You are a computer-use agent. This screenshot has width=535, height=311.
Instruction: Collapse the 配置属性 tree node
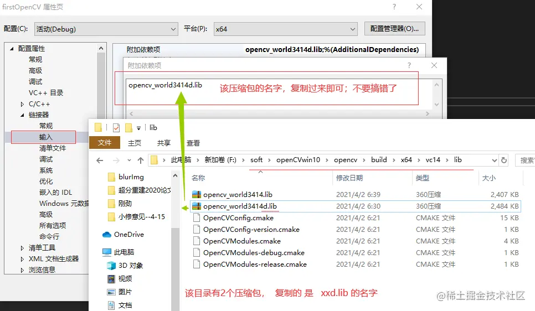click(x=12, y=49)
